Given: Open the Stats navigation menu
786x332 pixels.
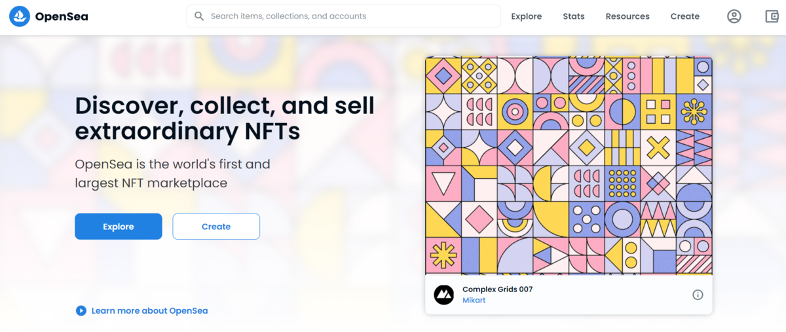Looking at the screenshot, I should pos(573,16).
